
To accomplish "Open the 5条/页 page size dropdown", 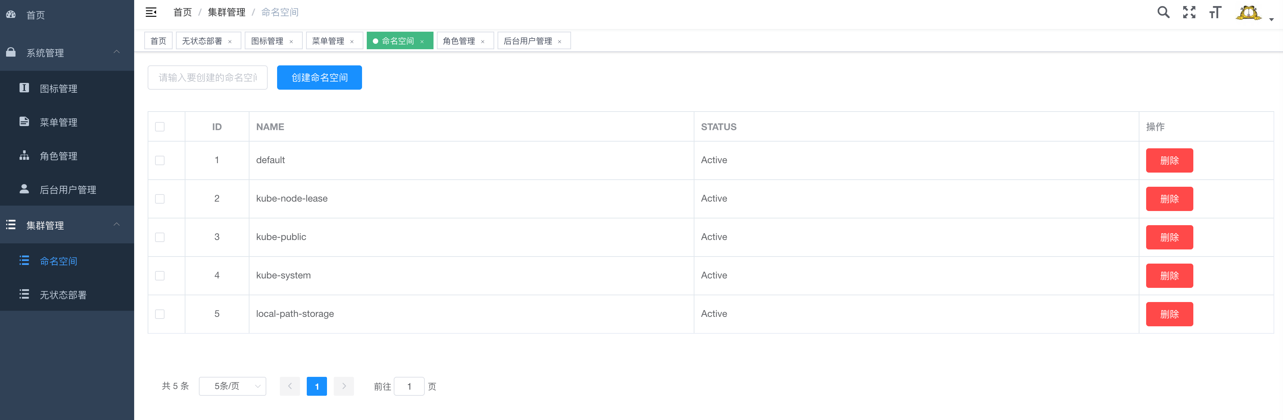I will [232, 386].
